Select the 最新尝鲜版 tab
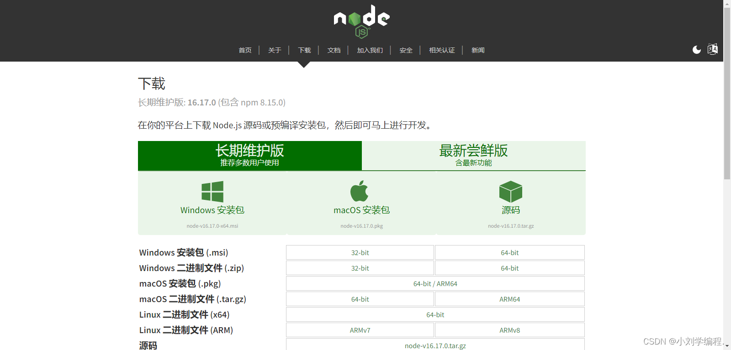731x350 pixels. [474, 156]
